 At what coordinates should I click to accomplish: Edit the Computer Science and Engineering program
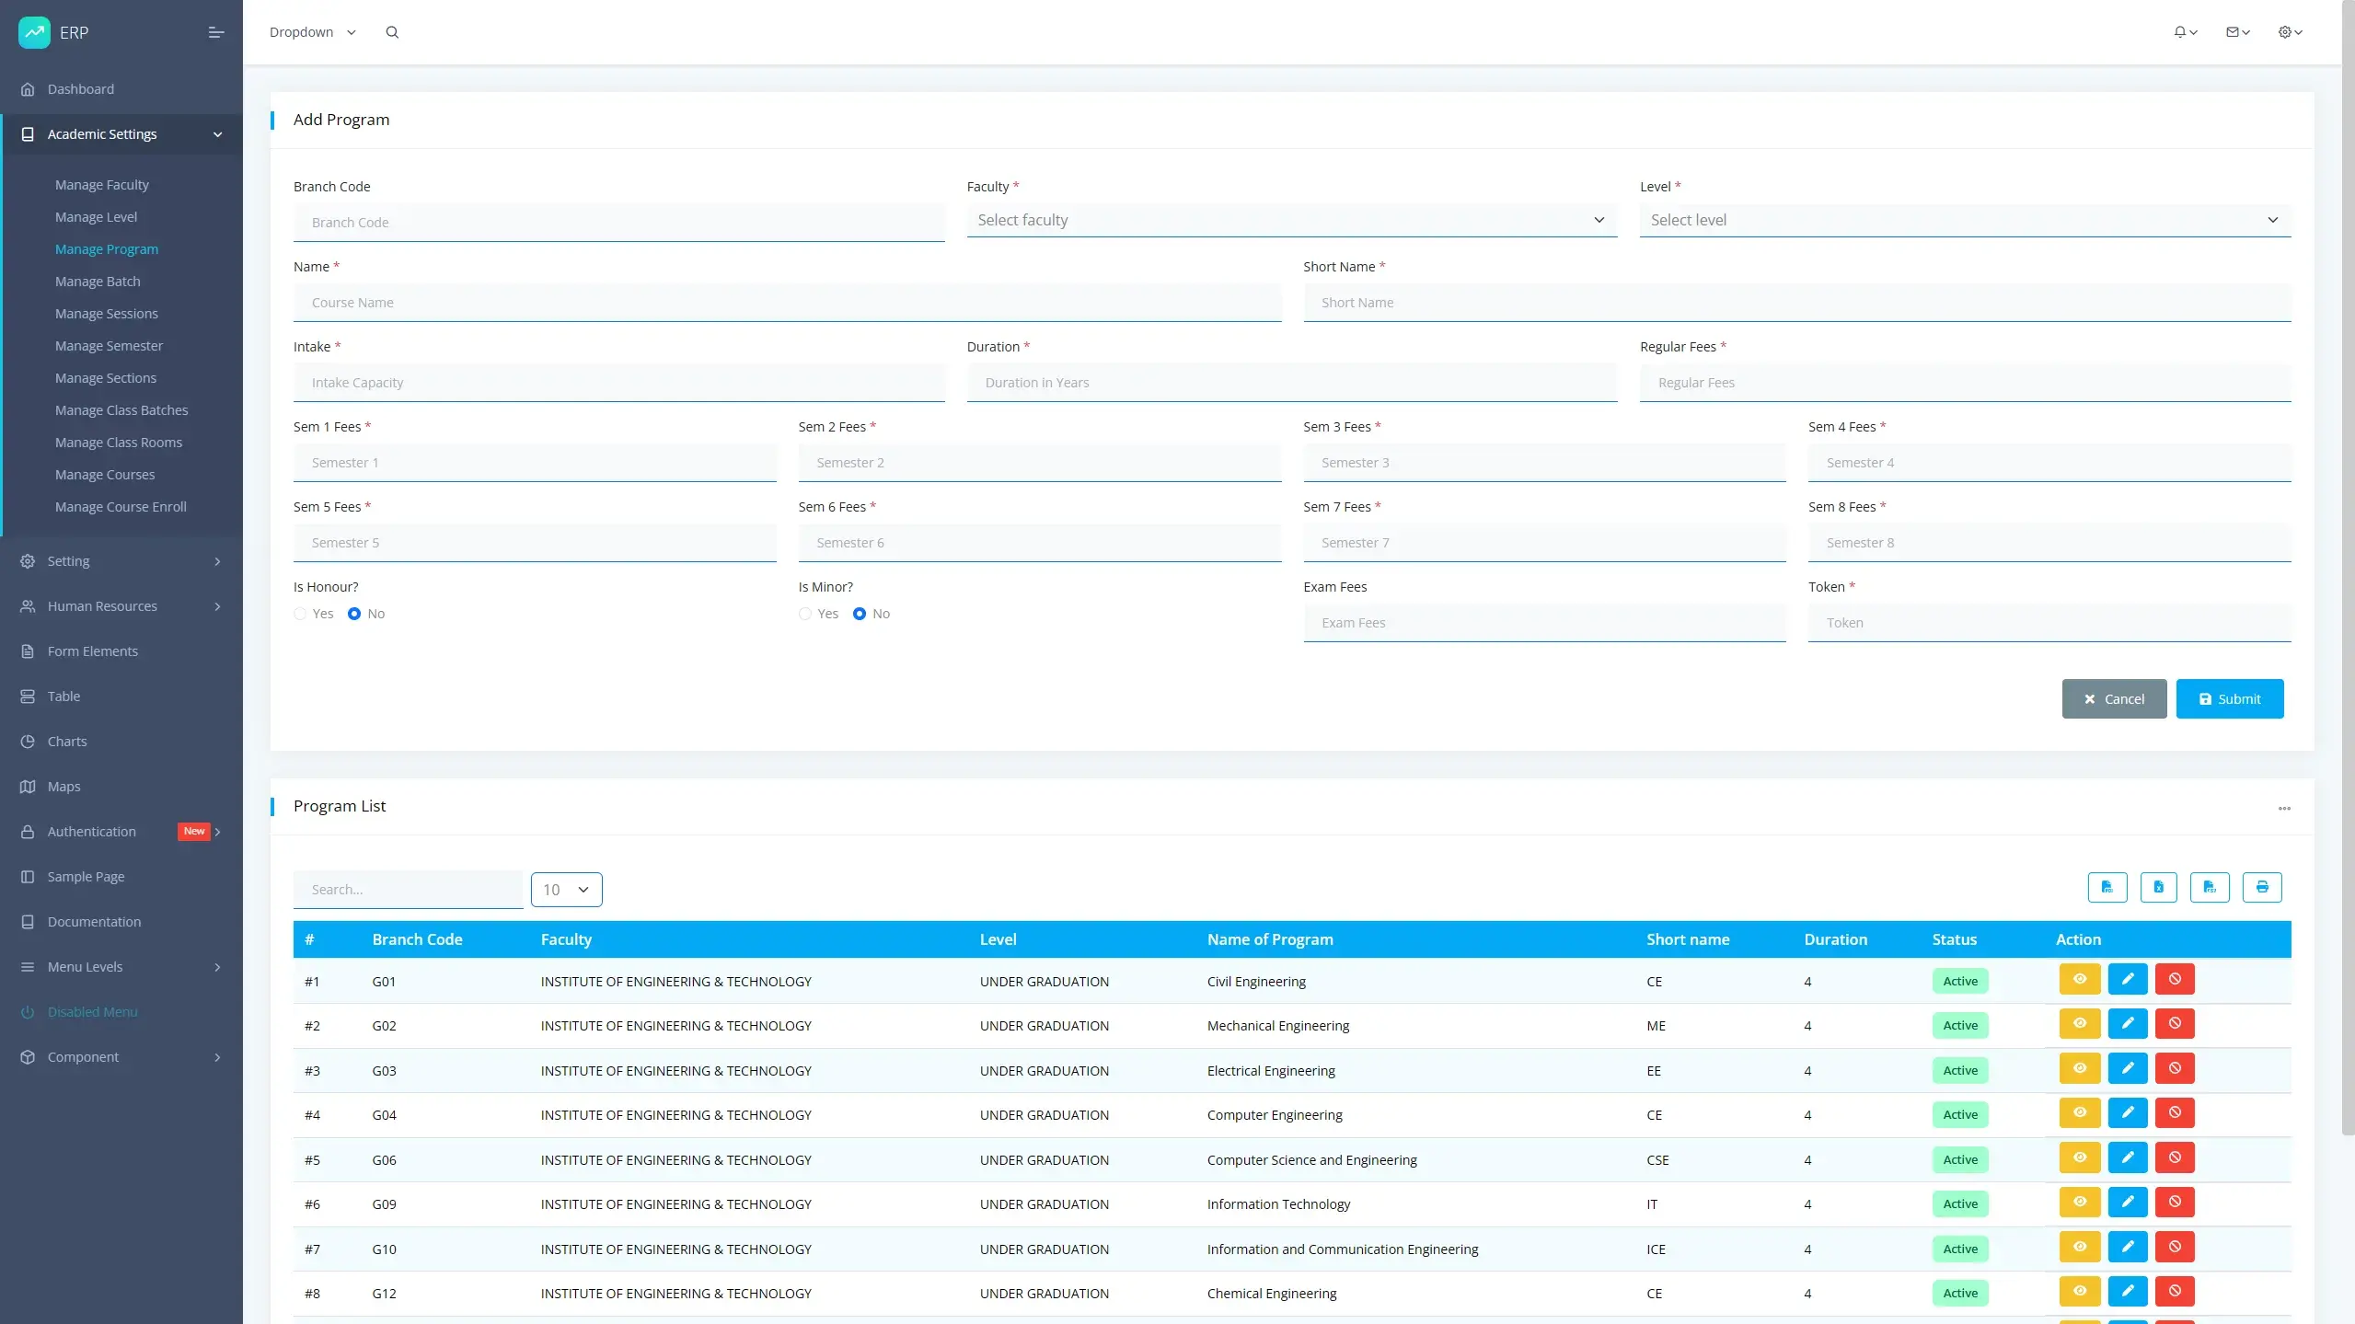2127,1157
